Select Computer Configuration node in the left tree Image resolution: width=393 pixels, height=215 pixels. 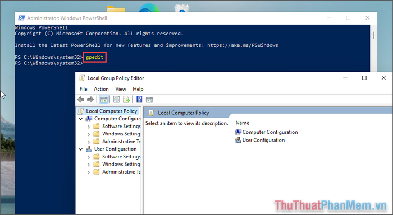[x=117, y=119]
